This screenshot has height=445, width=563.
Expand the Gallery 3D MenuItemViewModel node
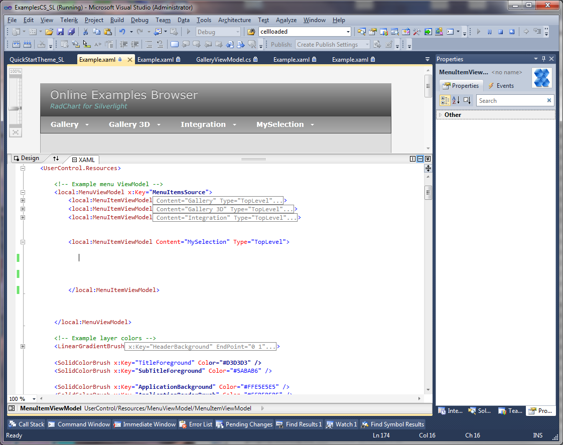23,209
